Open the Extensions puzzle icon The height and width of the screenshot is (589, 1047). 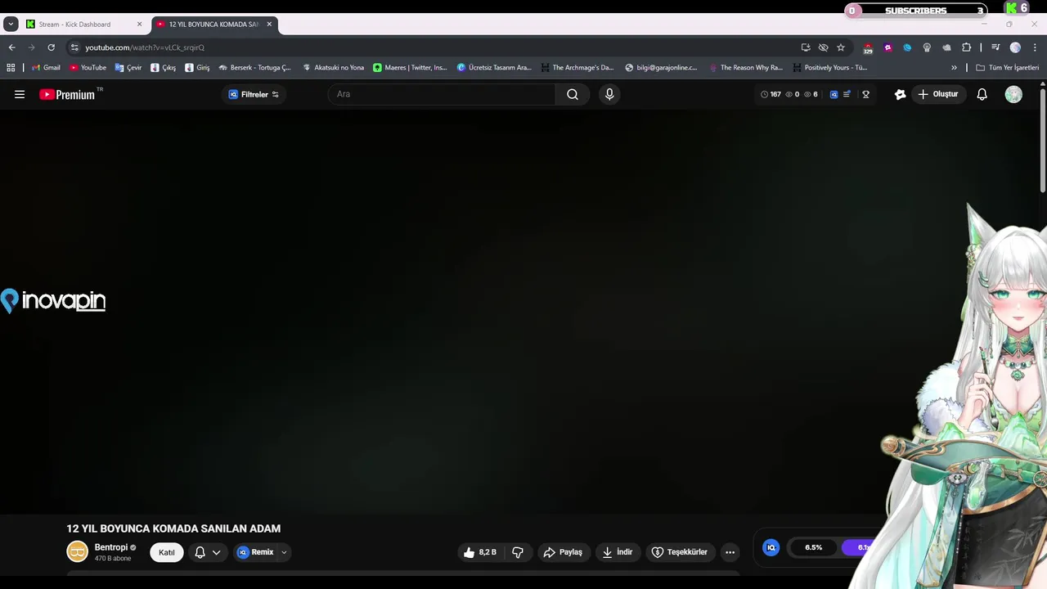click(x=966, y=47)
